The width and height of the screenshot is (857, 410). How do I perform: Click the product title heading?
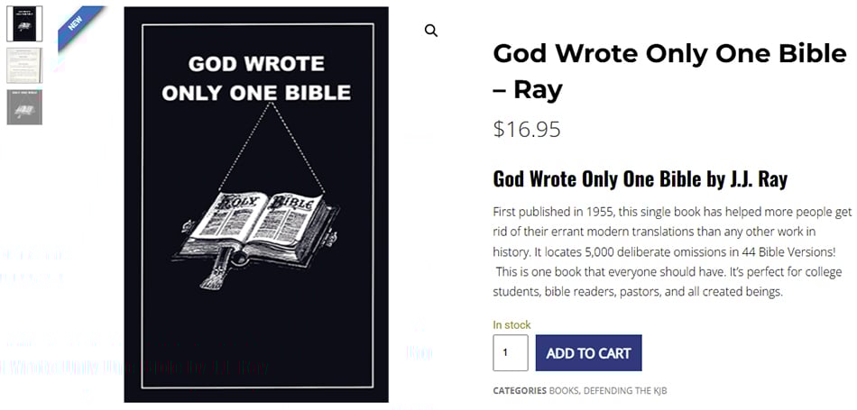[669, 70]
